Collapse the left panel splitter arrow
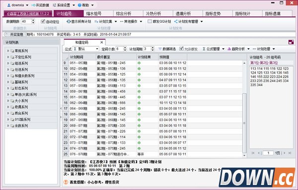 (x=61, y=108)
